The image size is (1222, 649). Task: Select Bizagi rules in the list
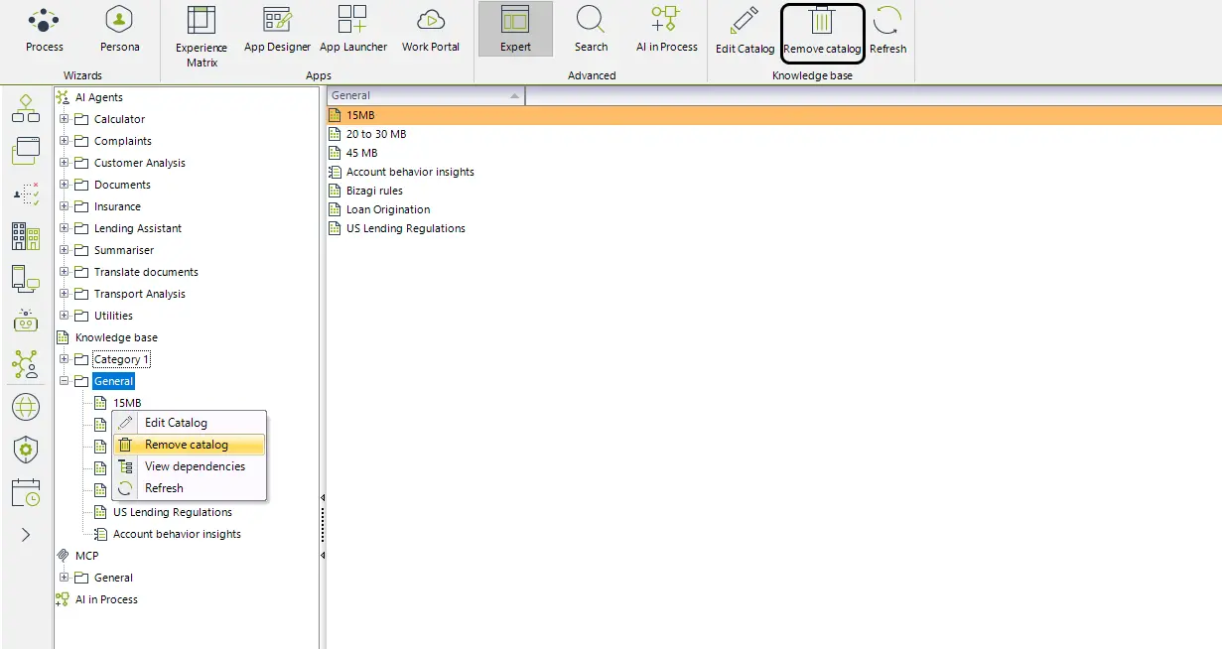[x=374, y=191]
